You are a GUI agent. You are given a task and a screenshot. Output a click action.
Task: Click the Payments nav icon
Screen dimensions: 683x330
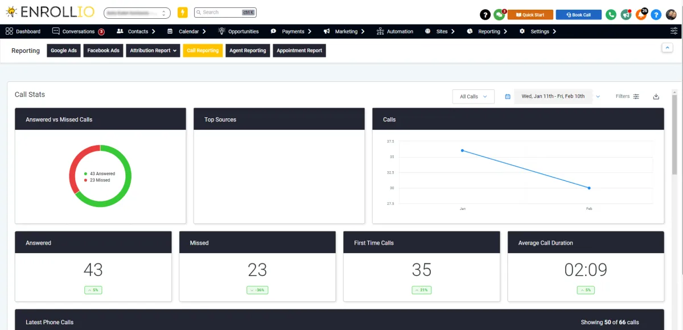(274, 31)
